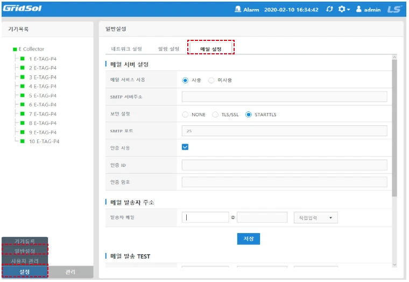
Task: Switch to 알람 설정 tab
Action: pos(169,49)
